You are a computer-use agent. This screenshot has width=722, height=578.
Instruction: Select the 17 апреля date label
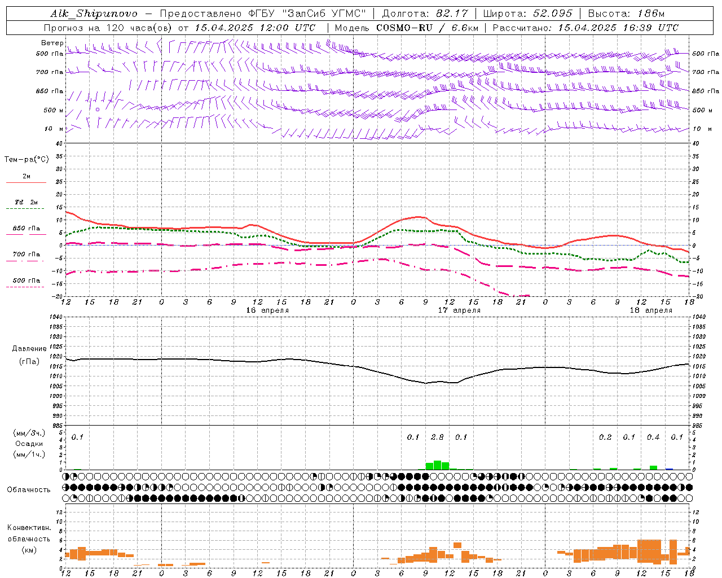click(x=459, y=310)
